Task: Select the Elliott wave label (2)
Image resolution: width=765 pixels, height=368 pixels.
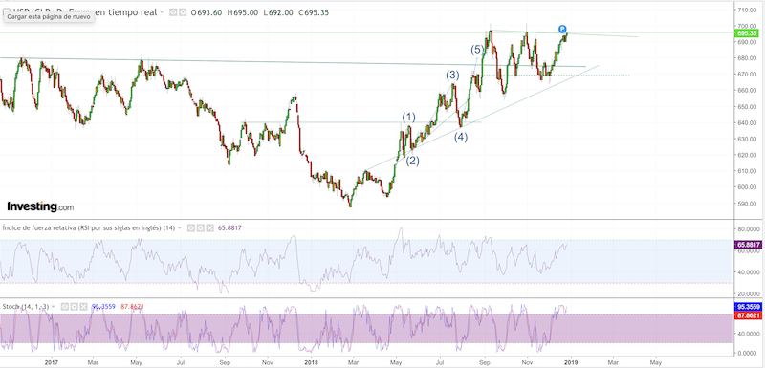Action: 413,161
